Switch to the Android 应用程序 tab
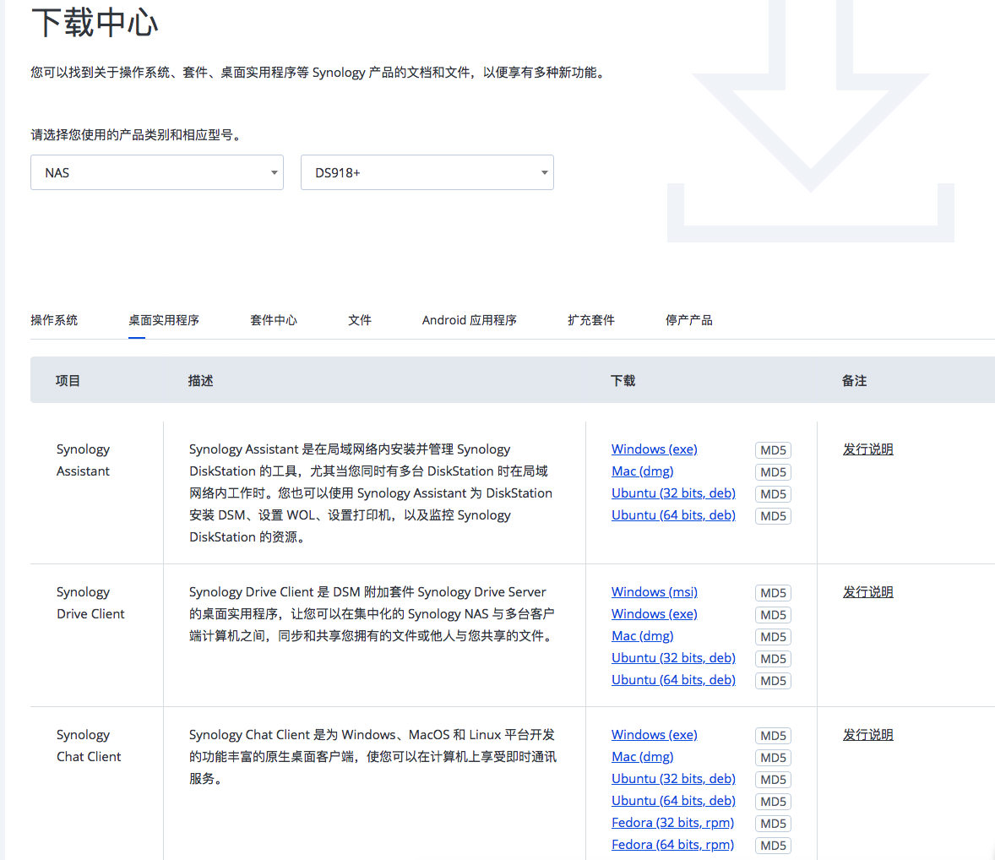Viewport: 995px width, 860px height. [x=470, y=320]
